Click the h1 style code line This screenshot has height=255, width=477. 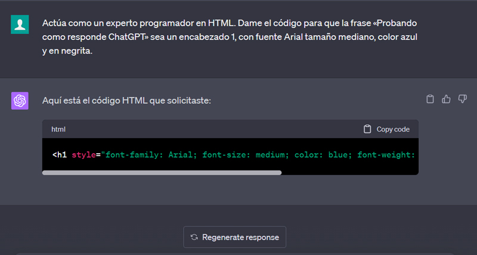click(234, 155)
